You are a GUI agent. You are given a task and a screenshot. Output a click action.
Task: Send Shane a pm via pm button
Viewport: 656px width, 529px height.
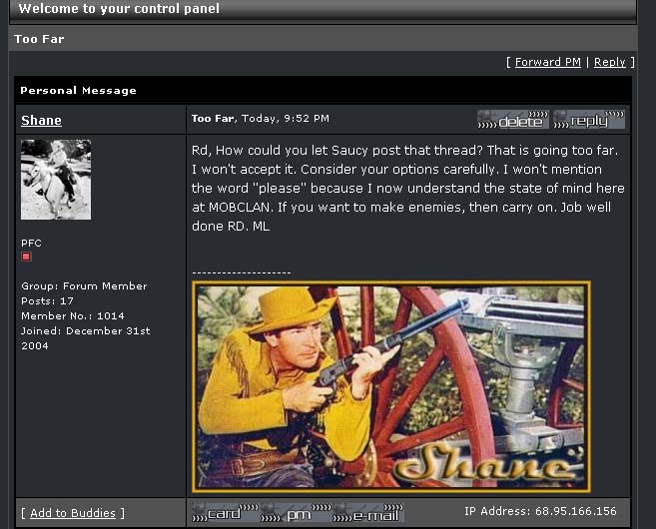point(297,513)
